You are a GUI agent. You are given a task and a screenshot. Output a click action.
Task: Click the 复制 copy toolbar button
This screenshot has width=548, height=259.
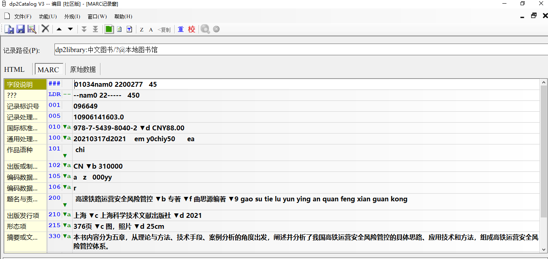tap(164, 29)
